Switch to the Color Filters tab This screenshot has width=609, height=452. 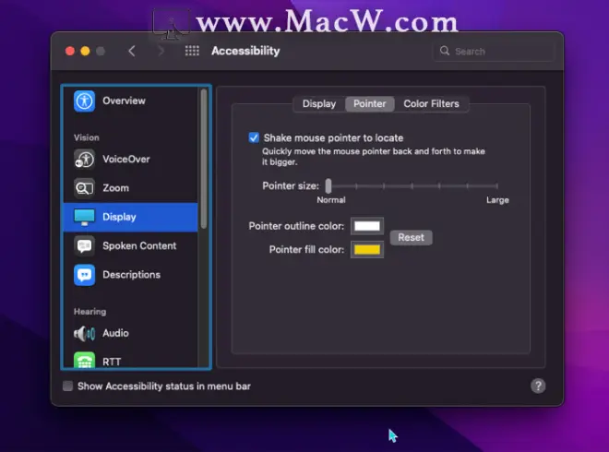pos(431,104)
